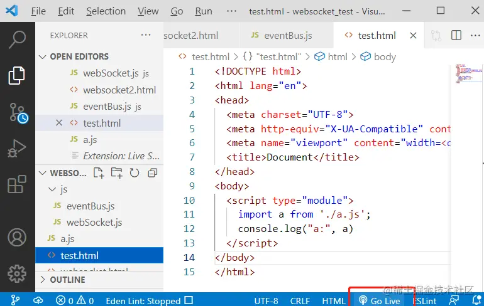The image size is (484, 306).
Task: Open the Edit menu
Action: click(x=66, y=11)
